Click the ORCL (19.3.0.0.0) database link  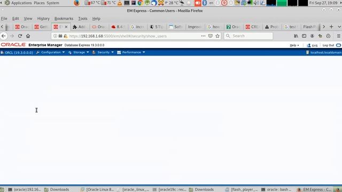(17, 52)
